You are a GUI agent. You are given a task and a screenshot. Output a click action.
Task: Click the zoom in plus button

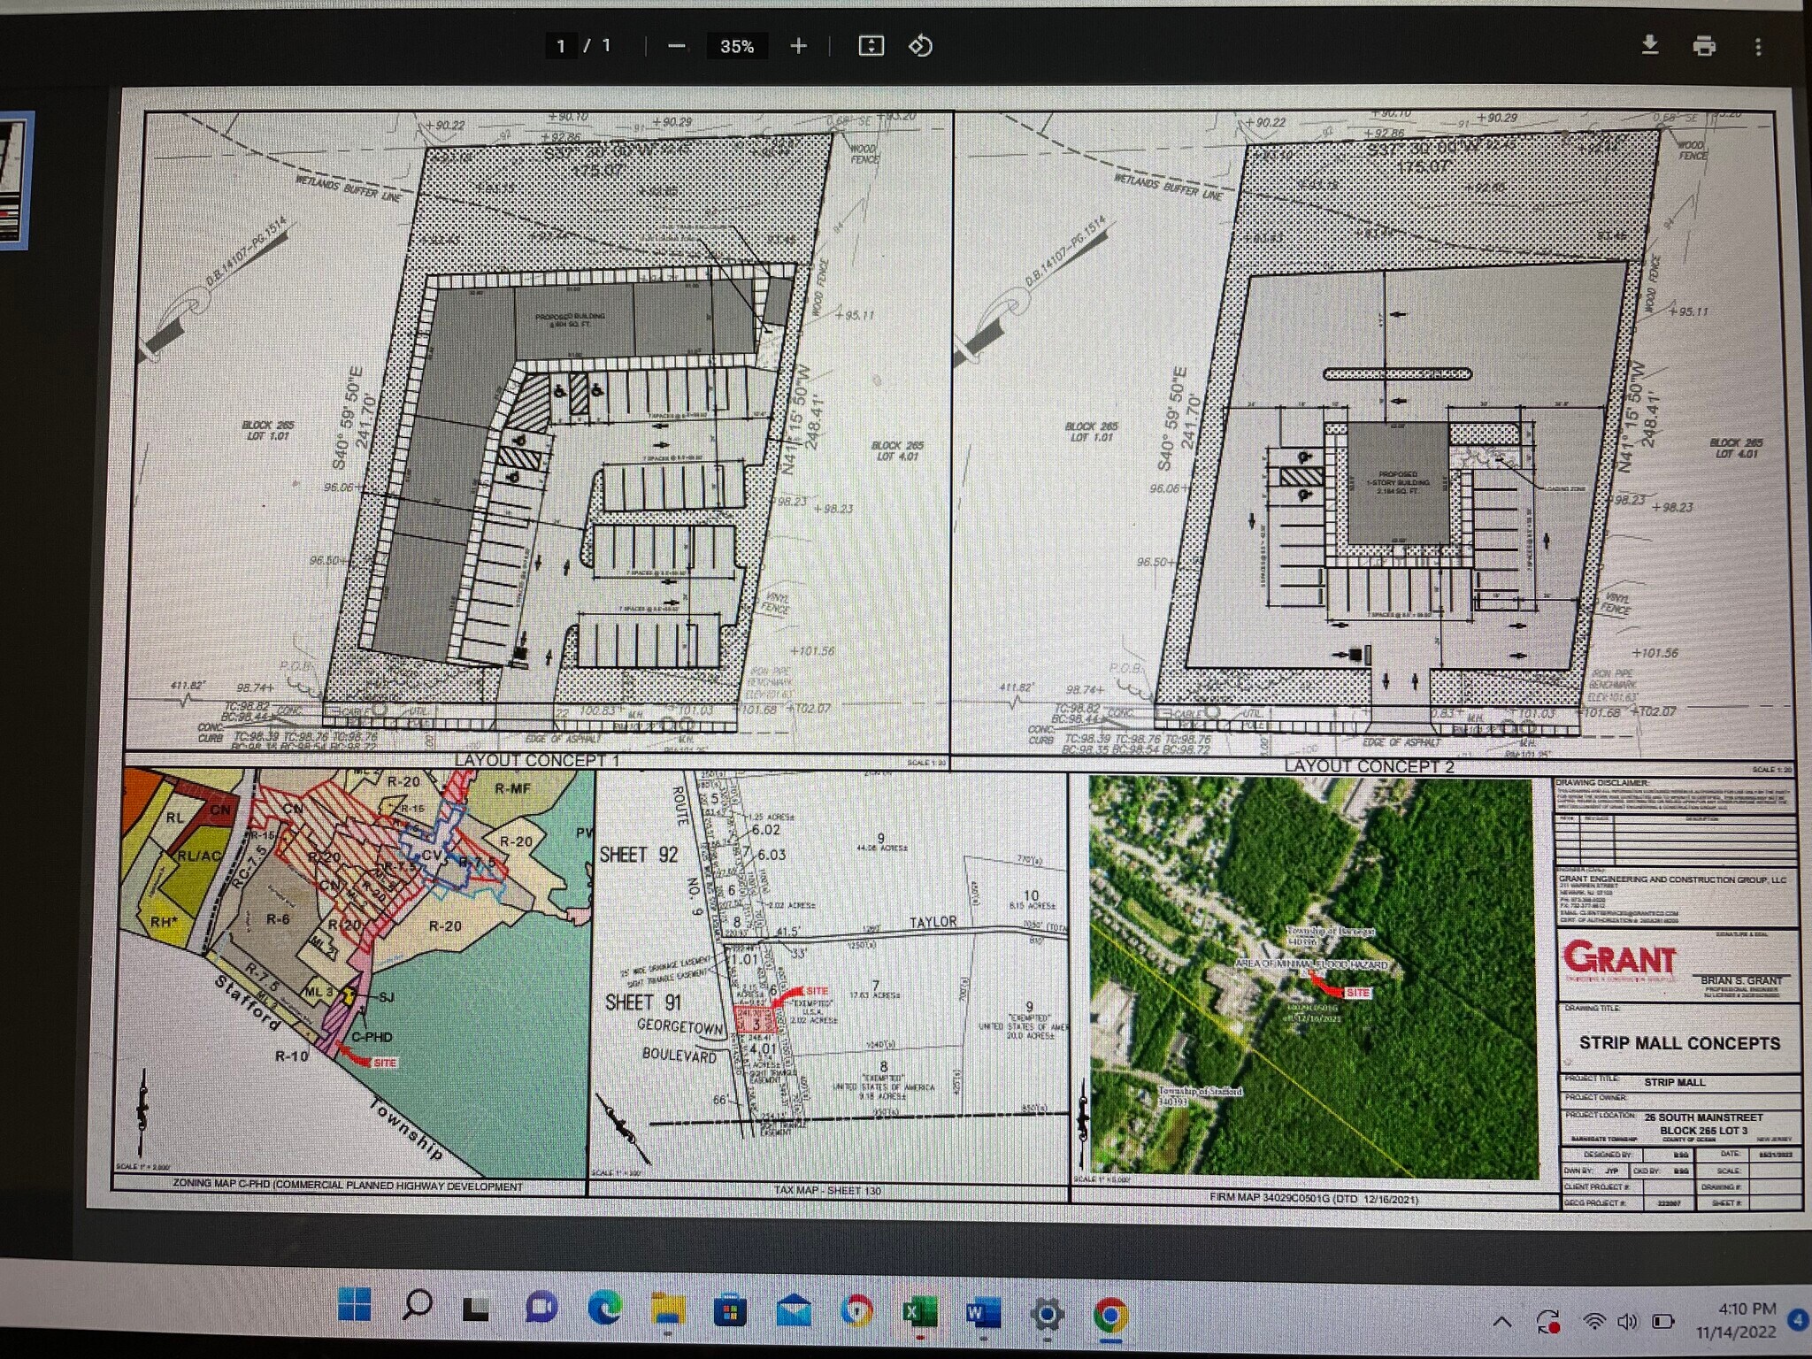coord(798,46)
